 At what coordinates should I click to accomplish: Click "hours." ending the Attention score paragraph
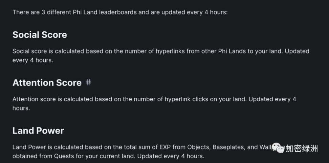(21, 108)
